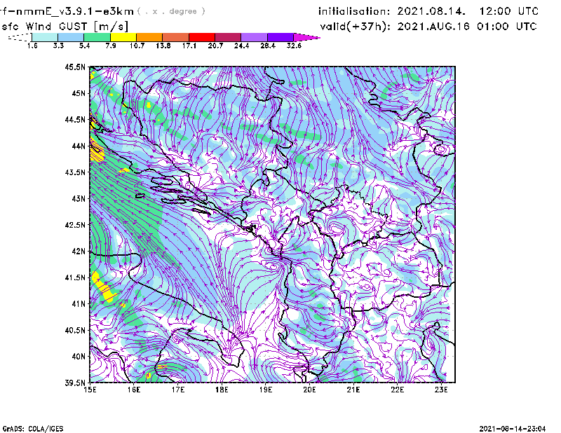Click the '21E' longitude label
The height and width of the screenshot is (433, 561).
353,390
